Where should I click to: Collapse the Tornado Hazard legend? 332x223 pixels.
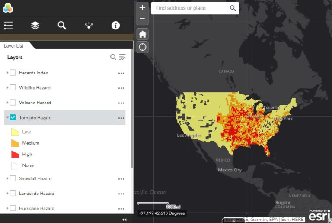tap(7, 117)
